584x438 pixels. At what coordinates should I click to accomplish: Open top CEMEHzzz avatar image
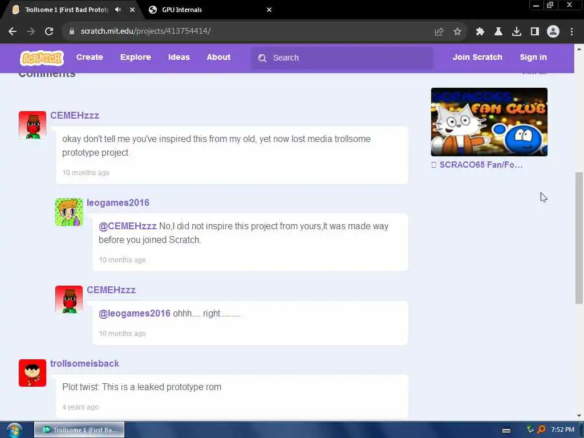click(33, 125)
